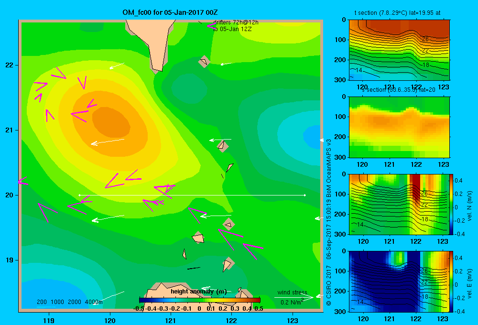The width and height of the screenshot is (478, 325).
Task: Click latitude label 21 on the map axis
Action: [x=10, y=130]
